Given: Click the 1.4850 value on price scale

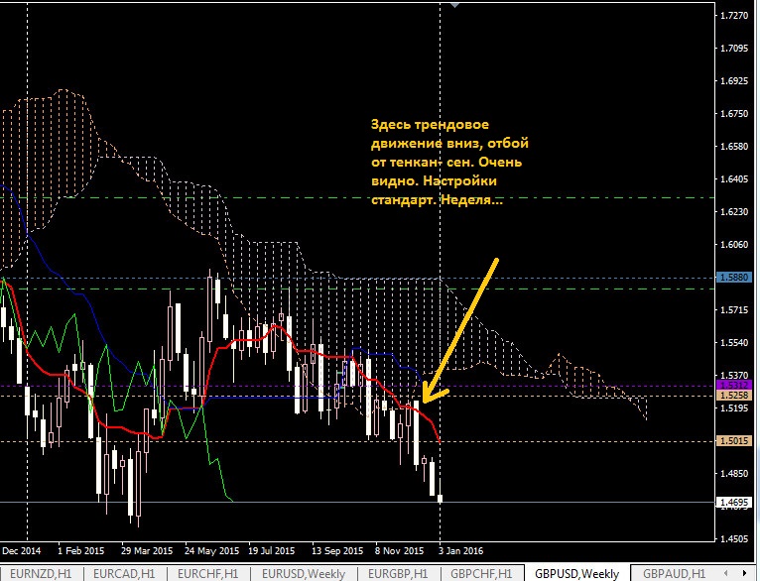Looking at the screenshot, I should [734, 473].
